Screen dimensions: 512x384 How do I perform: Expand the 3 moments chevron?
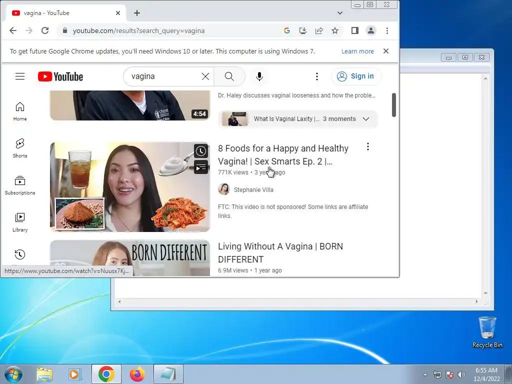click(x=366, y=119)
